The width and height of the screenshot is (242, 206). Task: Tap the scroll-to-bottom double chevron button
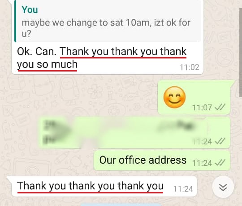tap(223, 187)
